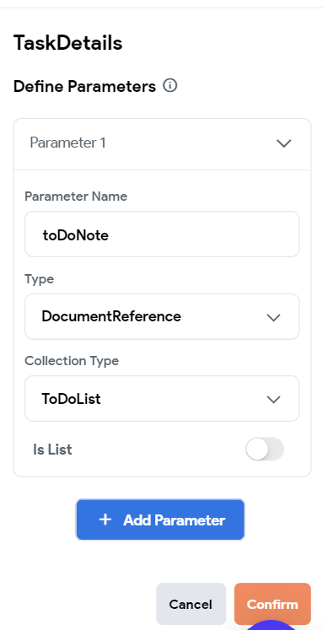The image size is (323, 630).
Task: Open the blue chat bubble at bottom
Action: coord(272,624)
